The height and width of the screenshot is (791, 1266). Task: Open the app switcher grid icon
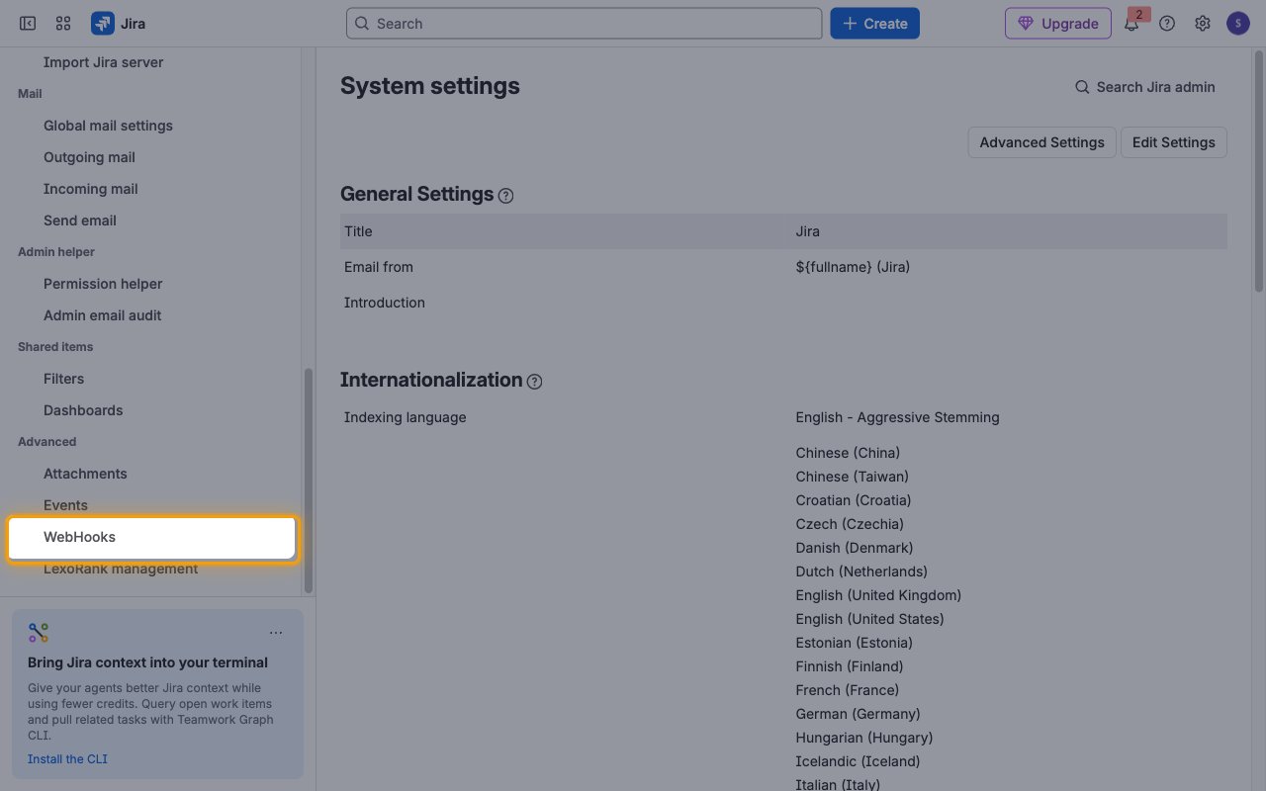click(x=63, y=24)
